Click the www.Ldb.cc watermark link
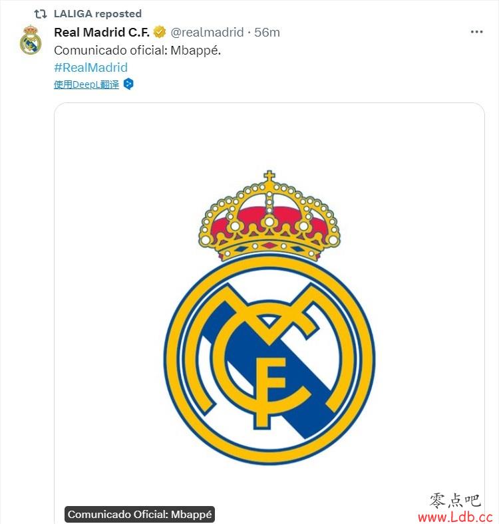This screenshot has width=499, height=524. tap(455, 517)
